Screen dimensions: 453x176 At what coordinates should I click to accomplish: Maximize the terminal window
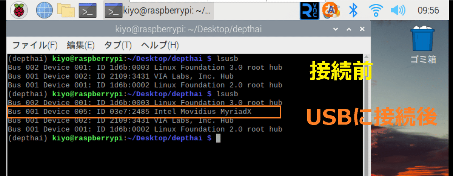click(349, 29)
